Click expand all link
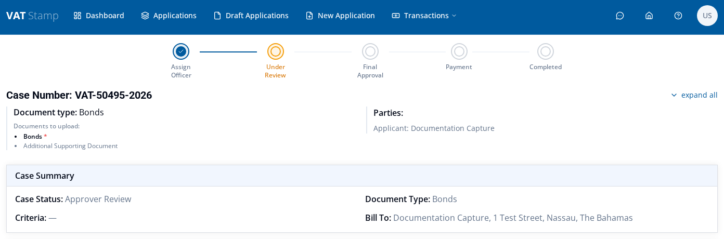 (694, 95)
